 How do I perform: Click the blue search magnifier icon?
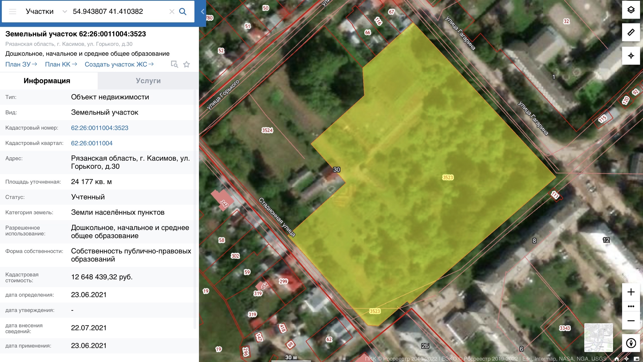183,12
